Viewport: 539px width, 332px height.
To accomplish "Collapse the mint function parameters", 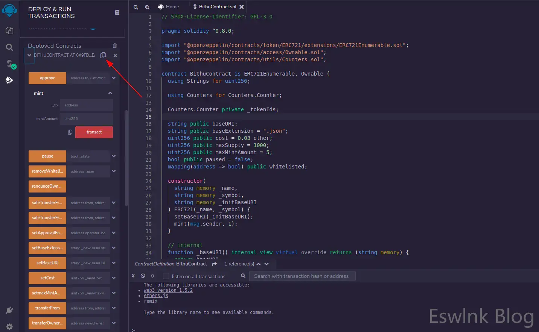I will pos(110,93).
